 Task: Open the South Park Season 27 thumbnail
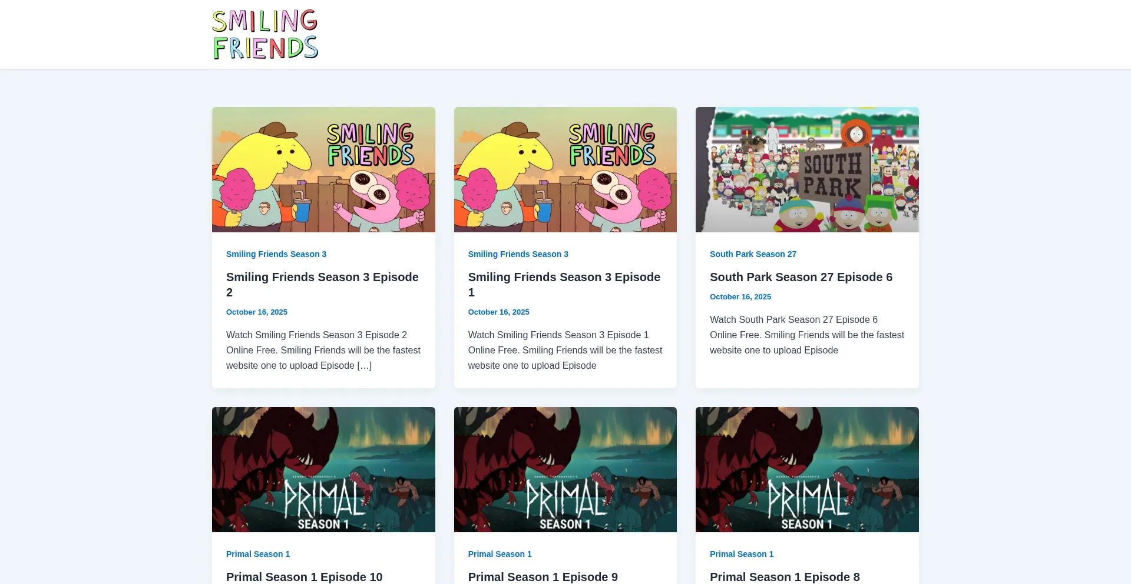[807, 169]
